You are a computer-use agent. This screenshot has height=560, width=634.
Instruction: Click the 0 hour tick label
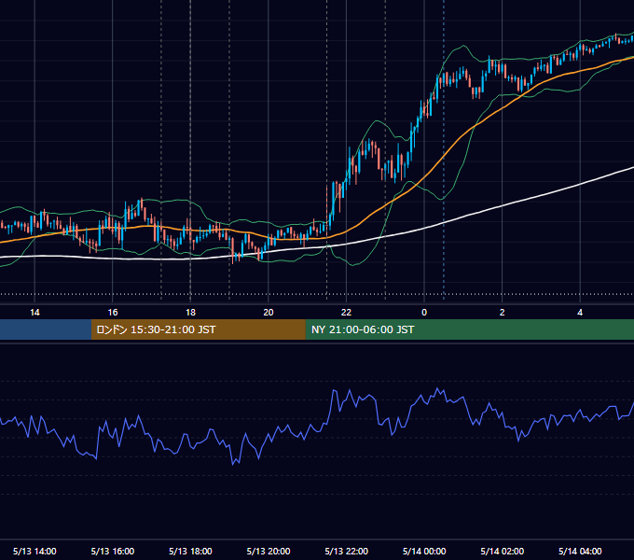[424, 313]
